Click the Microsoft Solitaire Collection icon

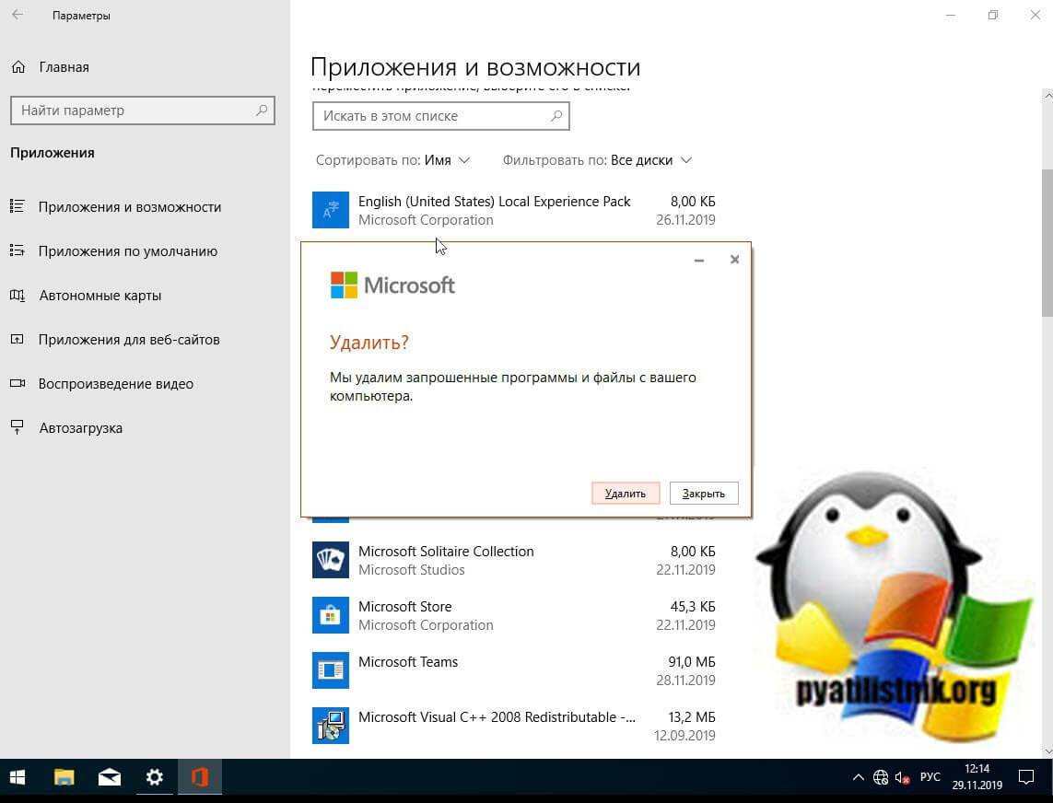(x=331, y=560)
